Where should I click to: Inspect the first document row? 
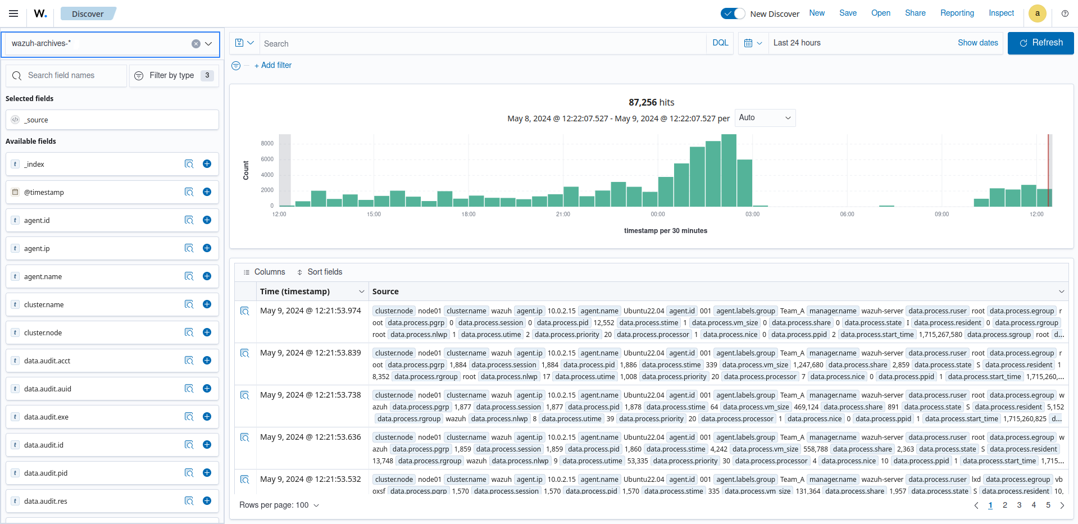coord(245,311)
